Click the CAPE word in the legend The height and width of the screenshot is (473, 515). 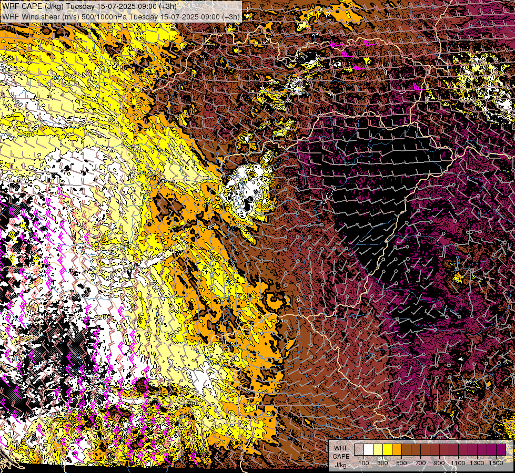[341, 457]
